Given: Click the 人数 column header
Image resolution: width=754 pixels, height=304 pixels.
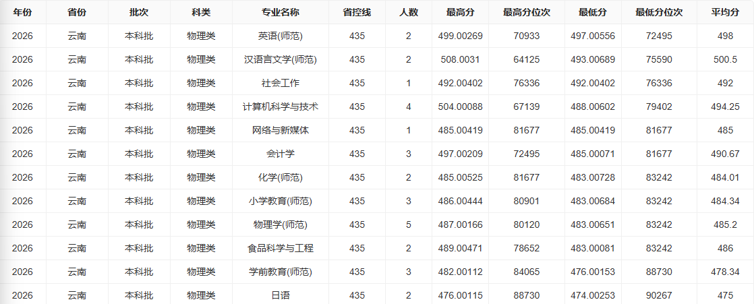Looking at the screenshot, I should click(x=408, y=13).
